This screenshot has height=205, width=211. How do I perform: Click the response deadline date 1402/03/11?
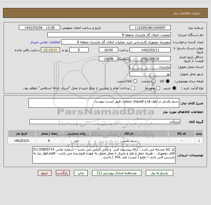tap(150, 50)
